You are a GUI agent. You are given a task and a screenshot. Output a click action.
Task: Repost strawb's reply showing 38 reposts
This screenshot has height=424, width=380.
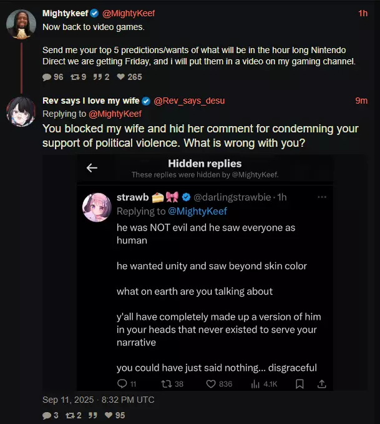coord(166,383)
